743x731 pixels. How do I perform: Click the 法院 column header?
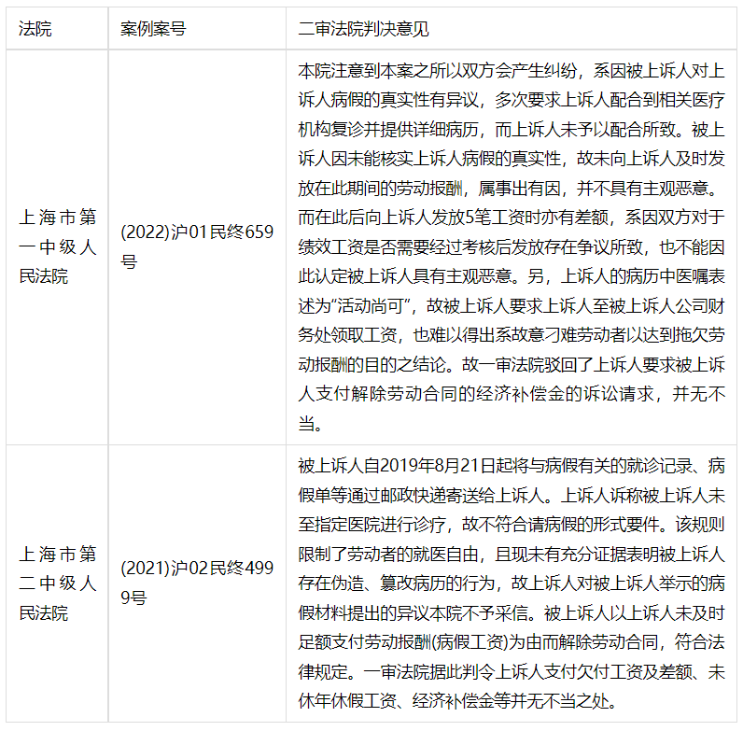35,29
